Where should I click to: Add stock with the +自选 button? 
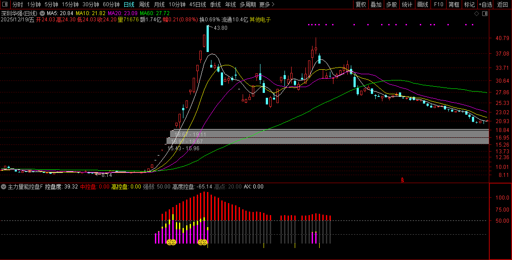[485, 4]
